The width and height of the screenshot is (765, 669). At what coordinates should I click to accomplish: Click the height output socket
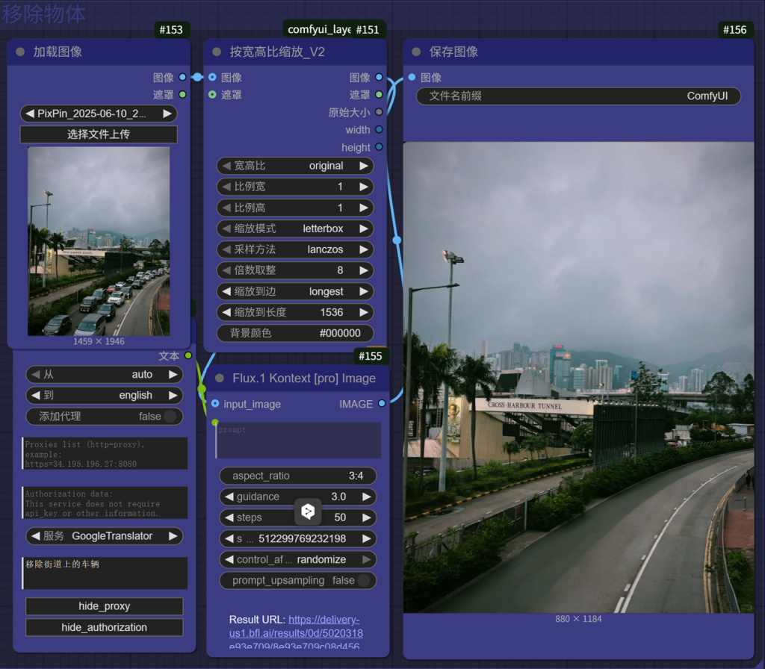[x=379, y=148]
